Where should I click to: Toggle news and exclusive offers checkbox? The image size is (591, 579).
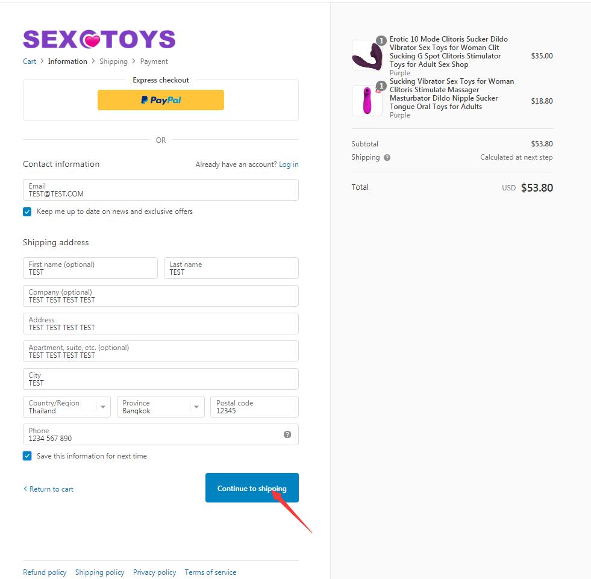coord(27,212)
